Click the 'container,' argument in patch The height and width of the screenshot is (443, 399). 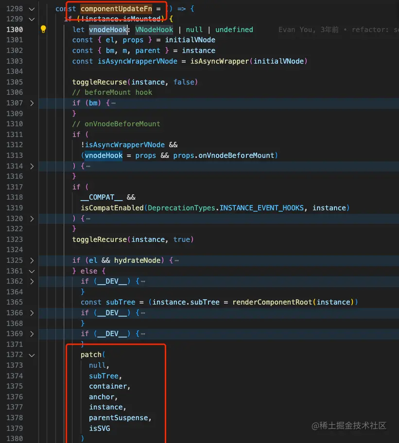pos(110,386)
